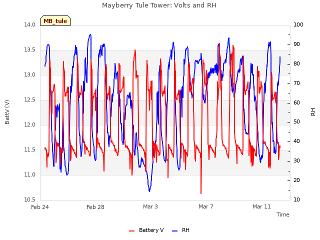The height and width of the screenshot is (240, 320).
Task: Click the 50 RH tick label
Action: [296, 122]
